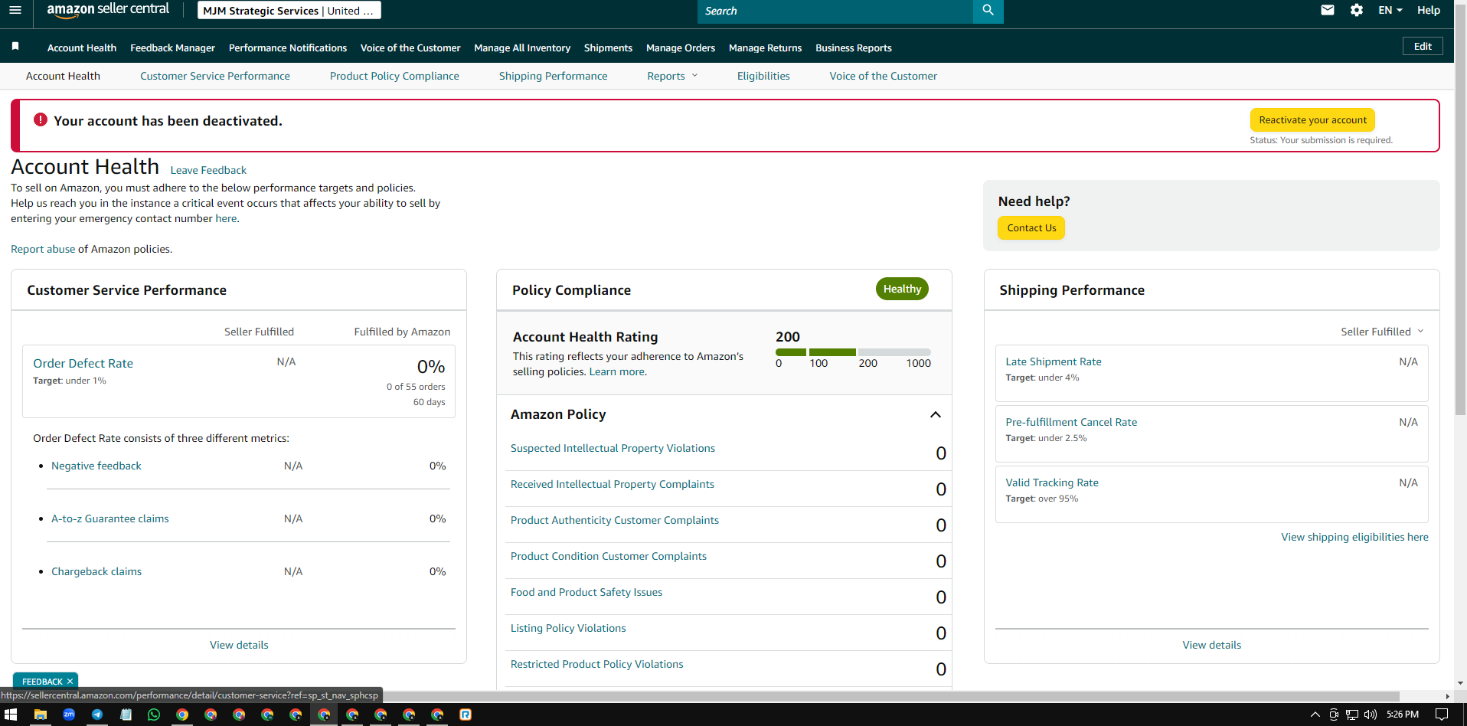The image size is (1467, 726).
Task: Switch to the Shipping Performance tab
Action: (553, 76)
